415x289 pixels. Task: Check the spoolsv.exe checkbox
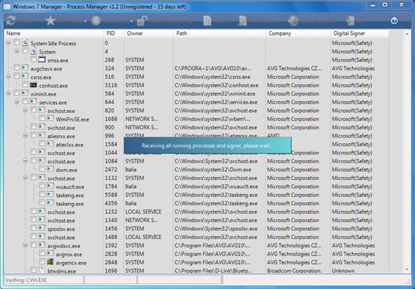pyautogui.click(x=34, y=228)
